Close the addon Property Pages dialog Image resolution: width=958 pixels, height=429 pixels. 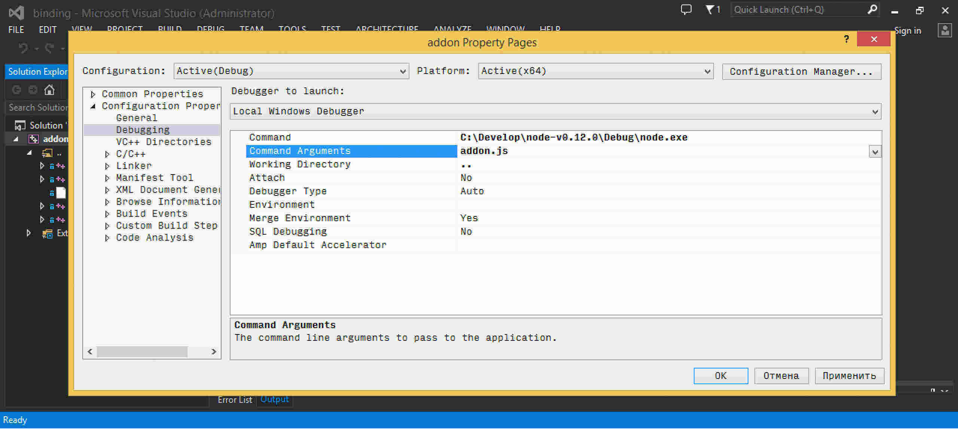tap(874, 39)
